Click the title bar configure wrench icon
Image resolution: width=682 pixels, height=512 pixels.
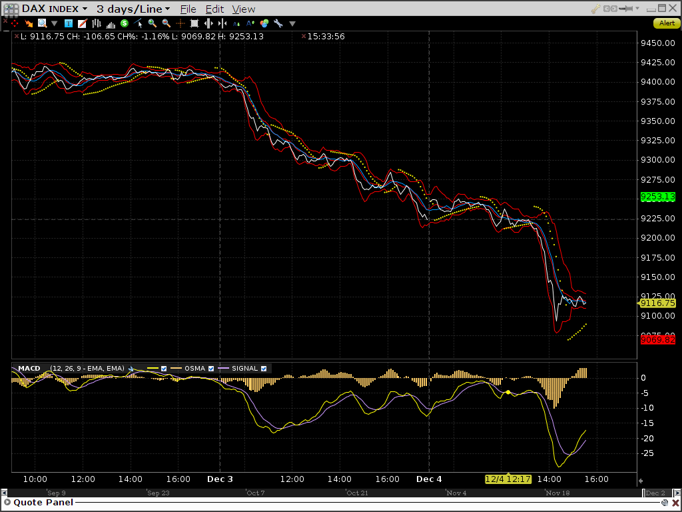(x=596, y=9)
